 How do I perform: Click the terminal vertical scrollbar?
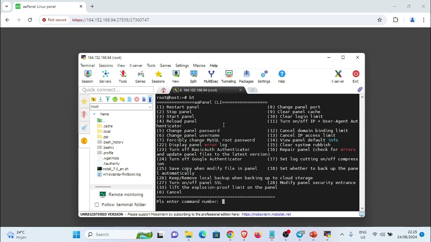(x=362, y=153)
